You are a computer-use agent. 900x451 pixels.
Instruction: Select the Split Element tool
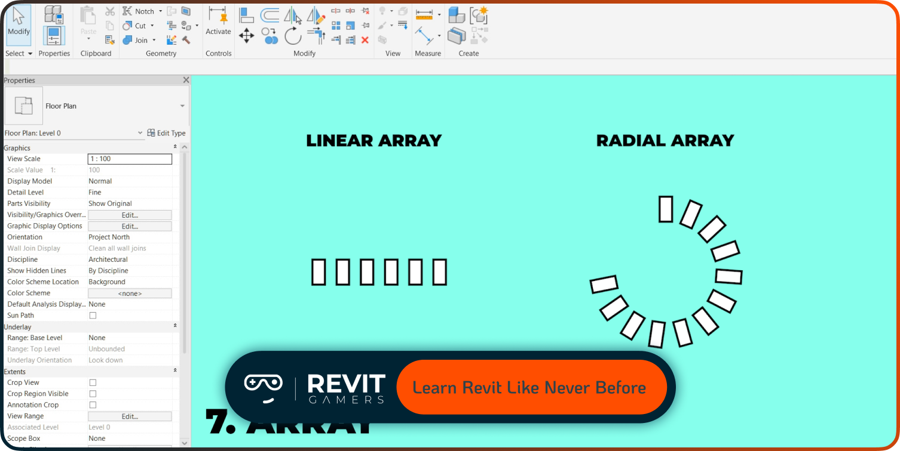[336, 11]
